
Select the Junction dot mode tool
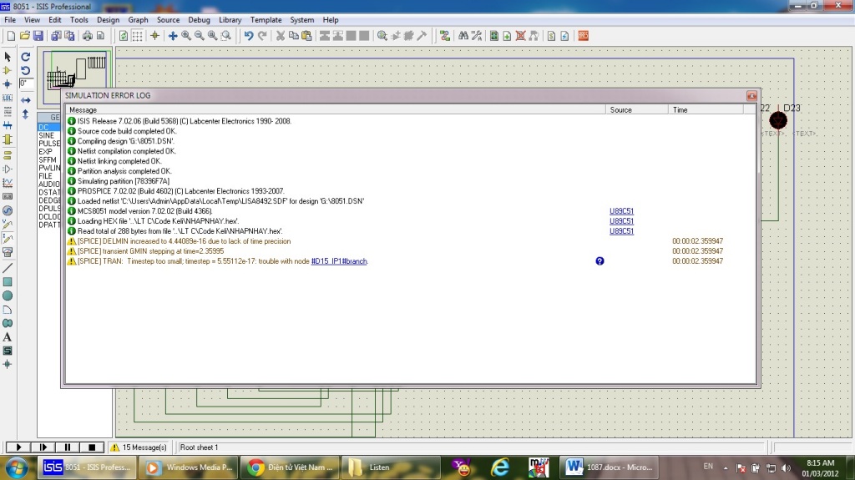click(8, 84)
